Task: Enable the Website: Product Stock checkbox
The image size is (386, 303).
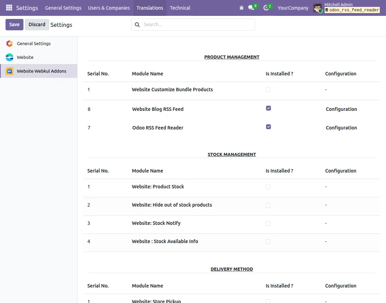Action: pyautogui.click(x=268, y=187)
